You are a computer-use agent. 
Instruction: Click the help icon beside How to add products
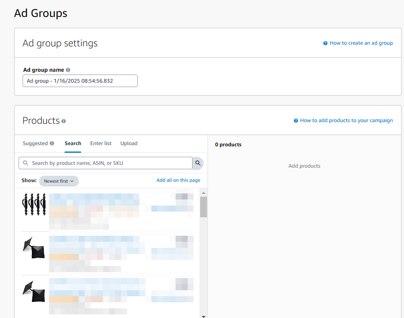click(296, 121)
